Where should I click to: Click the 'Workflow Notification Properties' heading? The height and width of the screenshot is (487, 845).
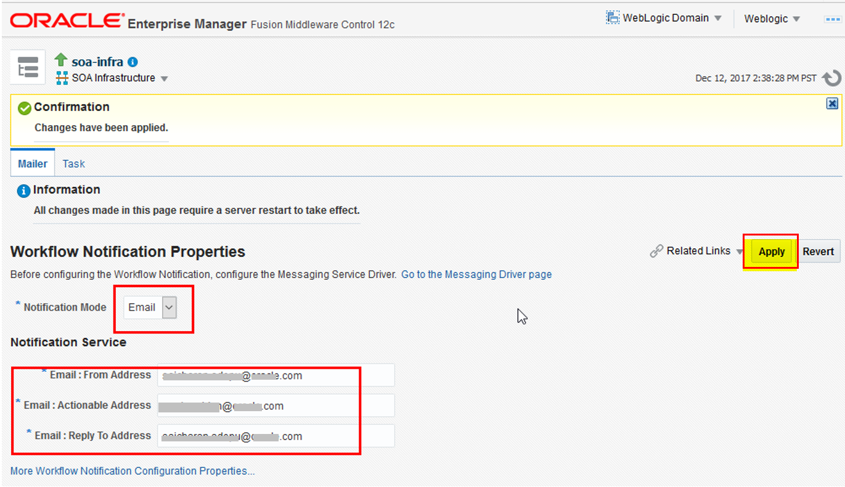[x=128, y=252]
